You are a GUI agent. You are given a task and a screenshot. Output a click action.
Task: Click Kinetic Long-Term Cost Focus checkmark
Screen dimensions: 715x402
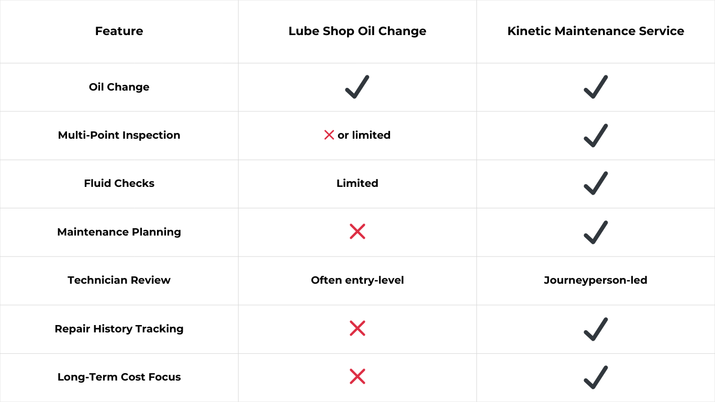596,377
